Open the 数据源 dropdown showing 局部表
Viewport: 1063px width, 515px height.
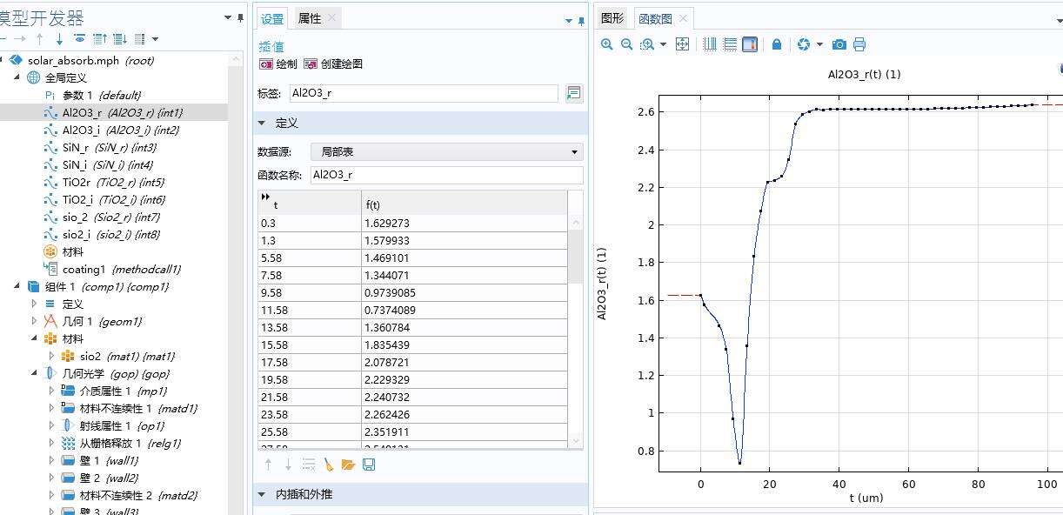[x=573, y=151]
